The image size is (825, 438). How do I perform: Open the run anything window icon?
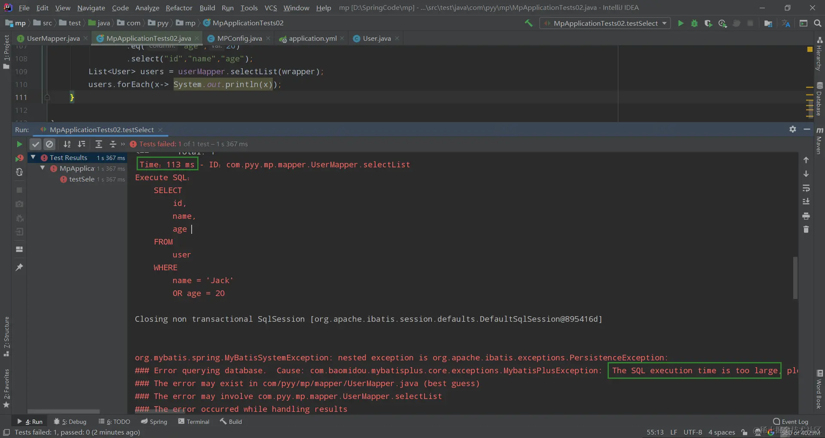point(804,23)
